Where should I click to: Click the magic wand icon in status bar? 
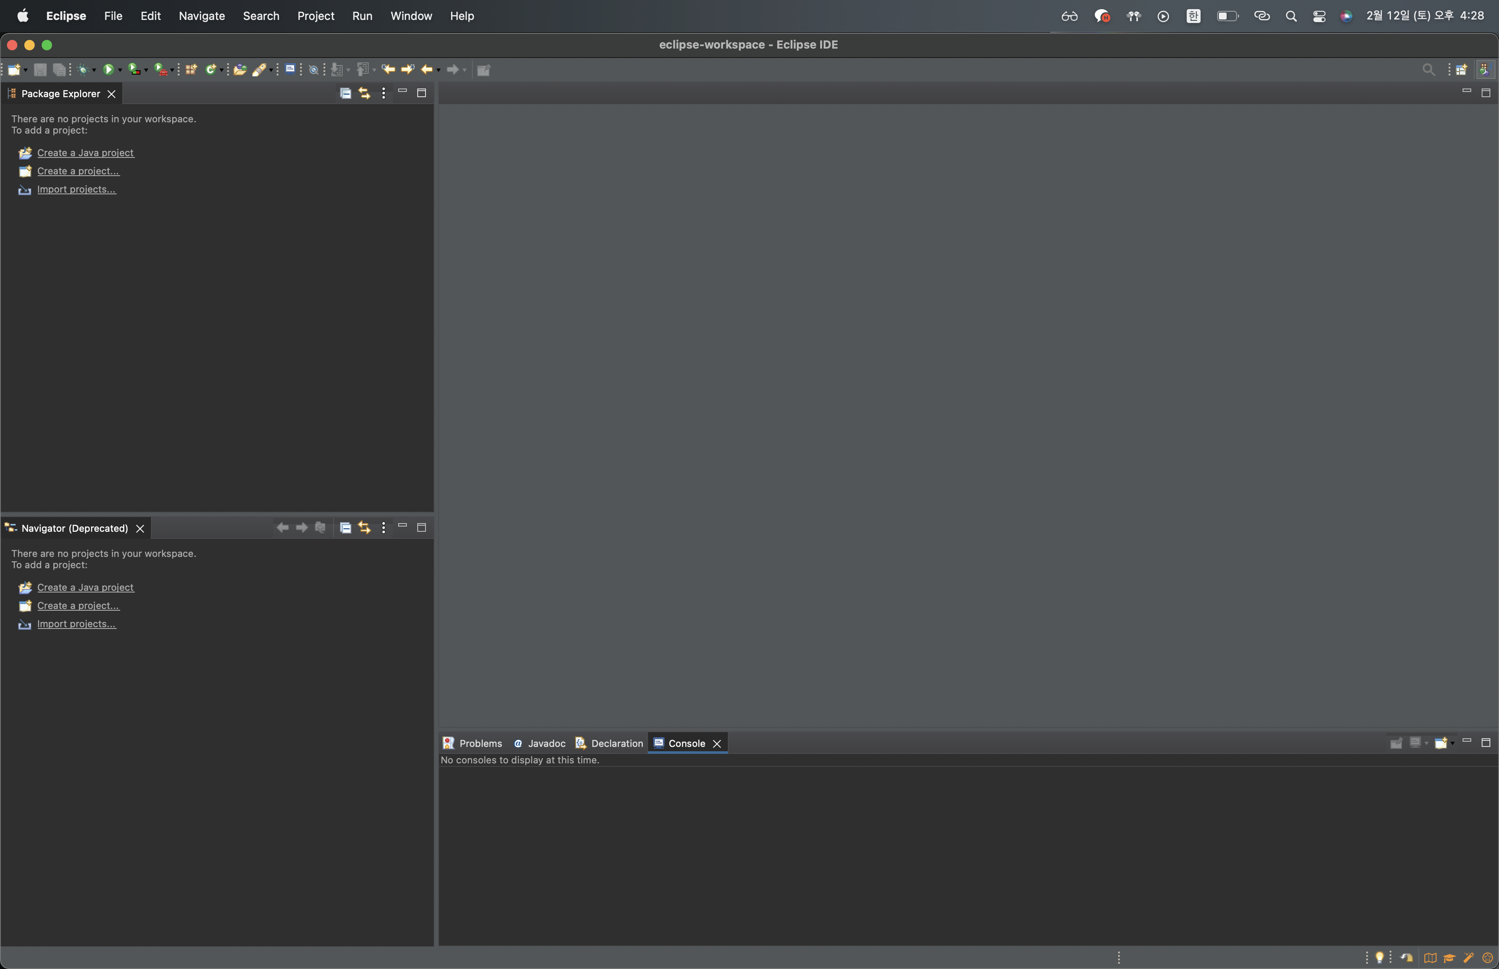point(1468,958)
